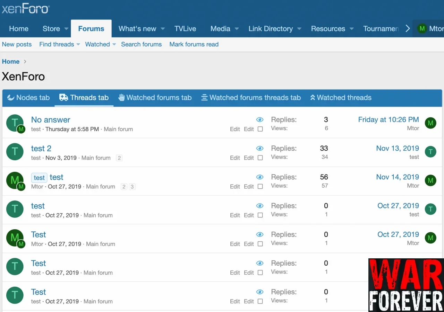Open the Mtor user account menu
The width and height of the screenshot is (444, 312).
click(x=429, y=29)
